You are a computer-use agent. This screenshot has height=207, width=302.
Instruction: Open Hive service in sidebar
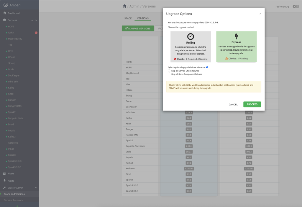[x=10, y=51]
